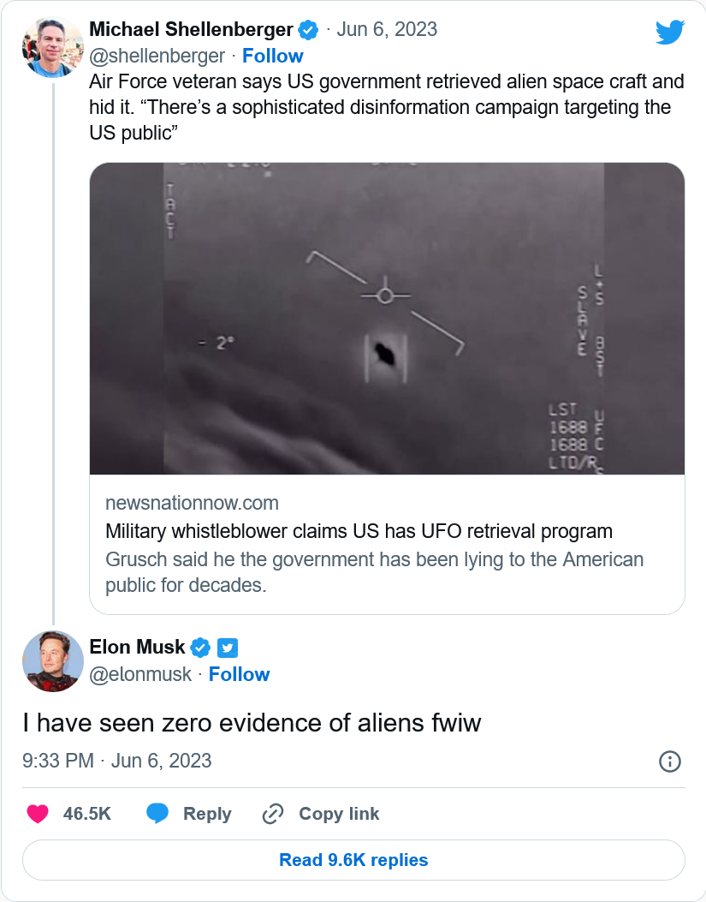Click Michael Shellenberger's verified badge
The width and height of the screenshot is (706, 902).
click(308, 30)
